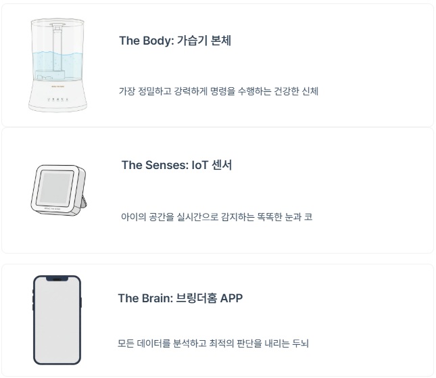Click the IoT sensor description text

(x=216, y=217)
